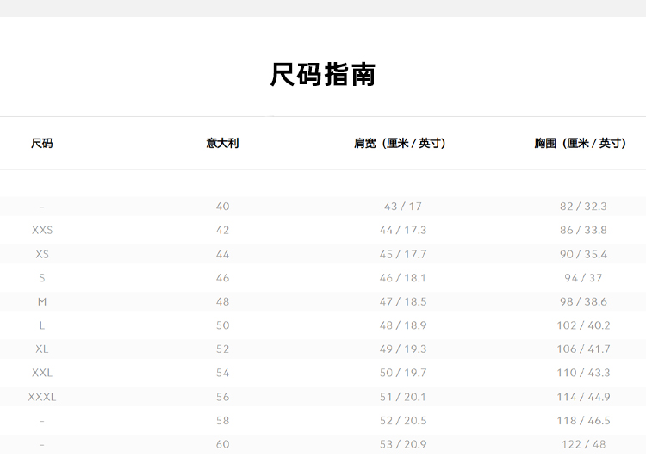Click the 尺码指南 title heading
Viewport: 646px width, 476px height.
(x=323, y=75)
